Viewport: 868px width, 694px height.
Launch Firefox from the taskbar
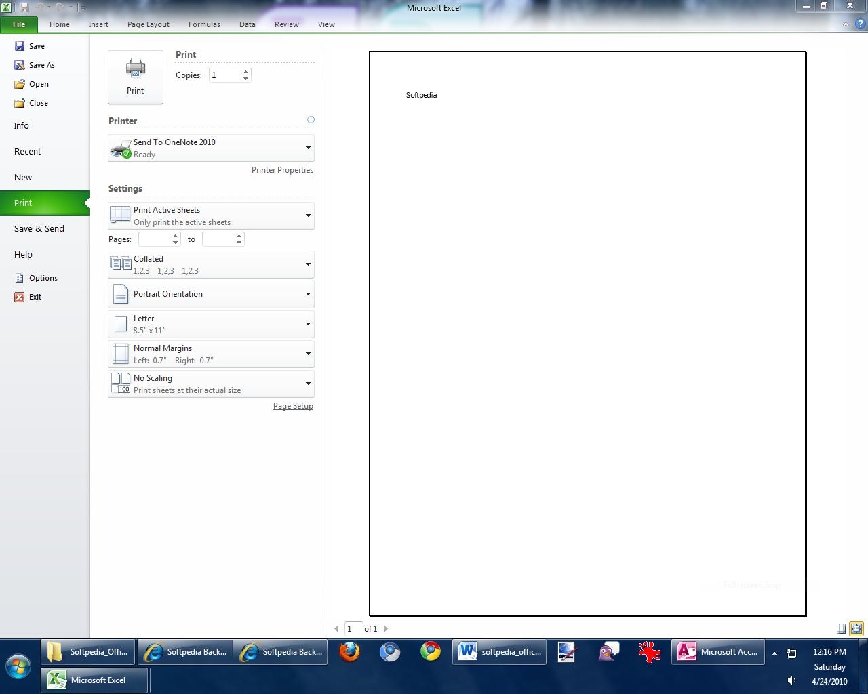(350, 652)
